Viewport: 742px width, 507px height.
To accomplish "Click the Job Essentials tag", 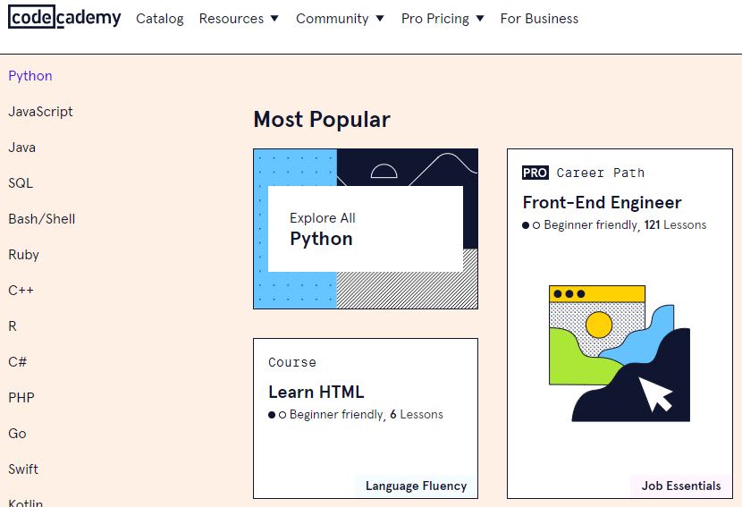I will tap(681, 486).
